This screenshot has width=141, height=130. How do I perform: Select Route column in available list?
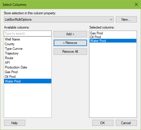(28, 58)
